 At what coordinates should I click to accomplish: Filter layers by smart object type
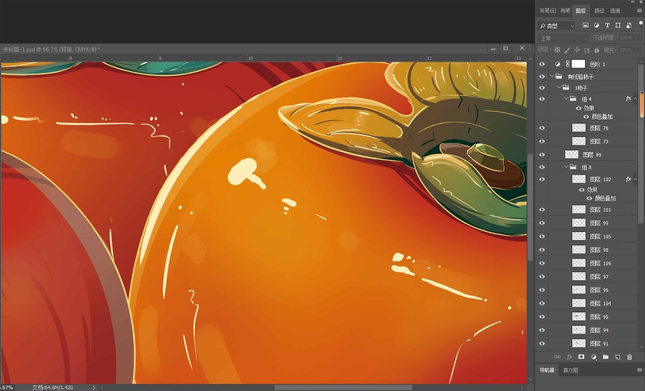629,26
